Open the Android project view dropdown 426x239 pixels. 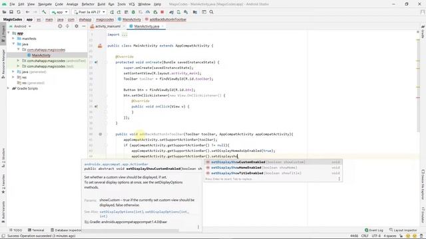click(x=20, y=27)
